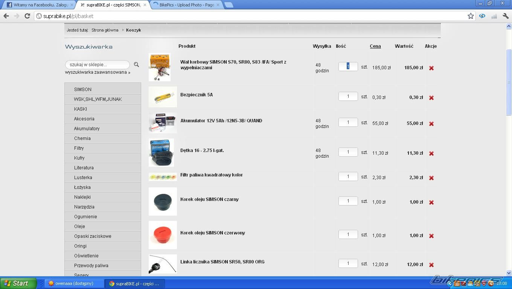This screenshot has height=289, width=512.
Task: Delete Filtr paliwa kwadratowy kolor item
Action: click(431, 178)
